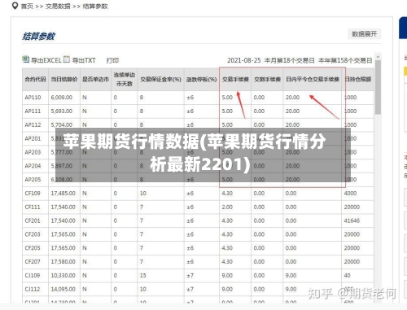
Task: Click the 当日结算价 column header
Action: [x=64, y=79]
